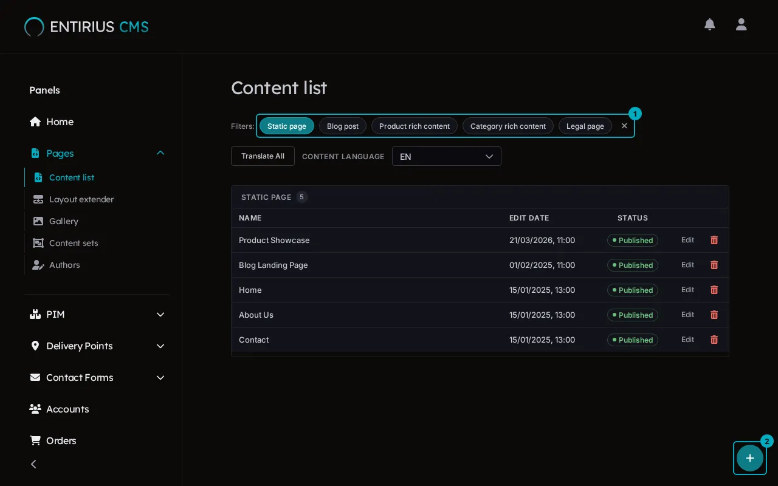Click the round plus add-content button

tap(749, 458)
